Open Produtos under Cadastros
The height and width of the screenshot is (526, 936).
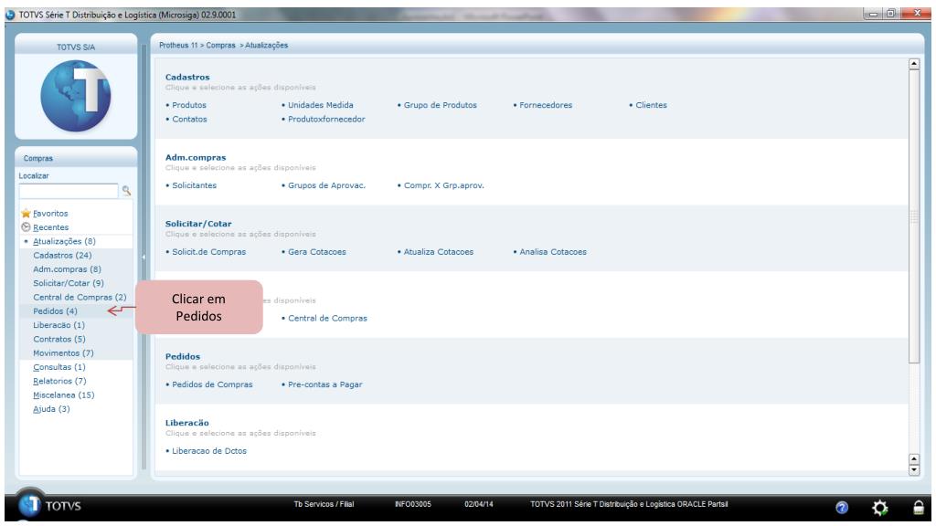(188, 105)
